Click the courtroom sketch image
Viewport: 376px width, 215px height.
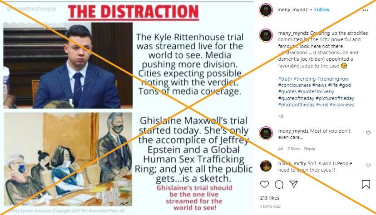coord(68,159)
